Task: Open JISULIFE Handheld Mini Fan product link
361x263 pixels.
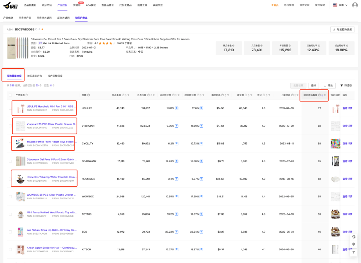Action: (x=51, y=106)
